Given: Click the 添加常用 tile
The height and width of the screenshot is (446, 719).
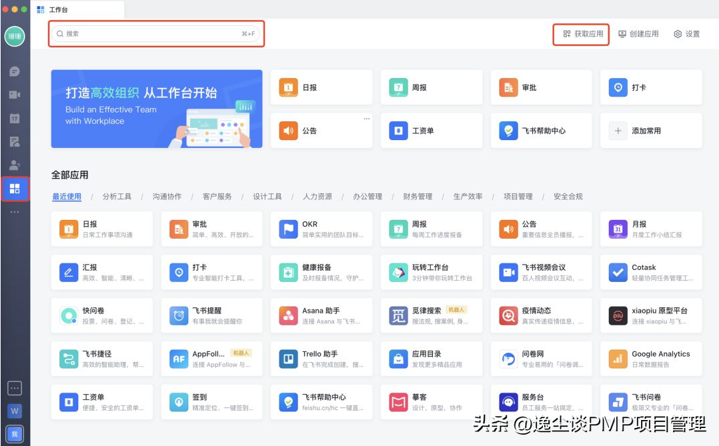Looking at the screenshot, I should click(650, 131).
